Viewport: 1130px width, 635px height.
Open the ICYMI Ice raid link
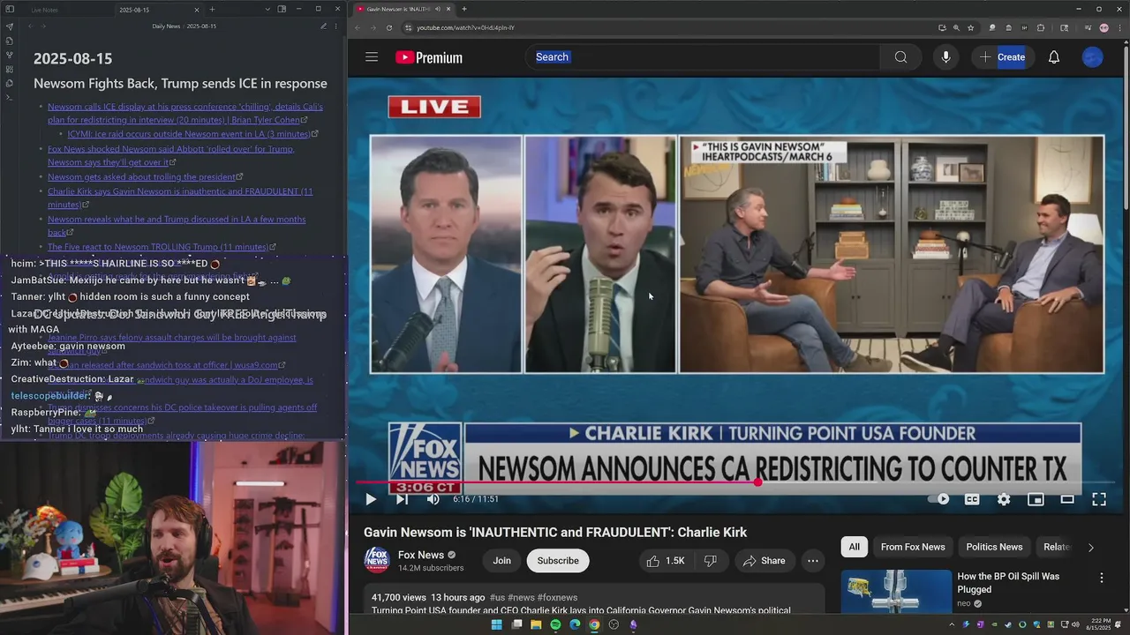click(x=188, y=134)
